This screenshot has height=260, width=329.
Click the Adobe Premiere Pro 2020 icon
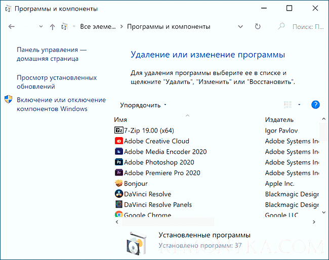coord(119,172)
